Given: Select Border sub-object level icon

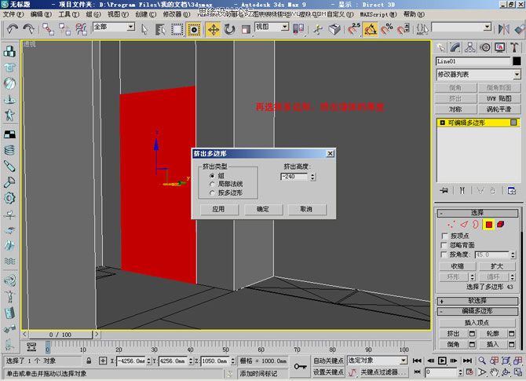Looking at the screenshot, I should 475,224.
